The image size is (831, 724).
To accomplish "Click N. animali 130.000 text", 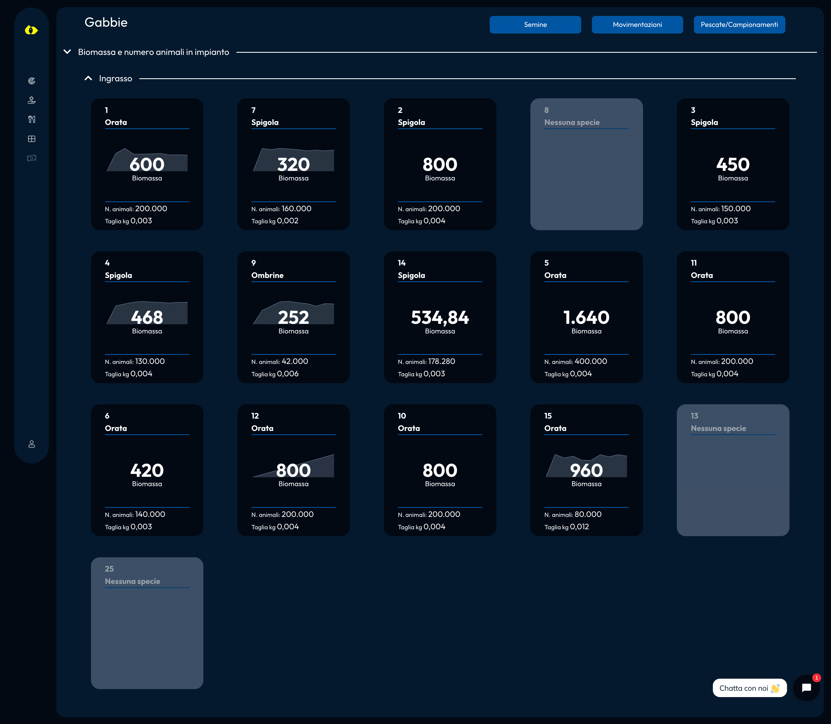I will pos(135,362).
